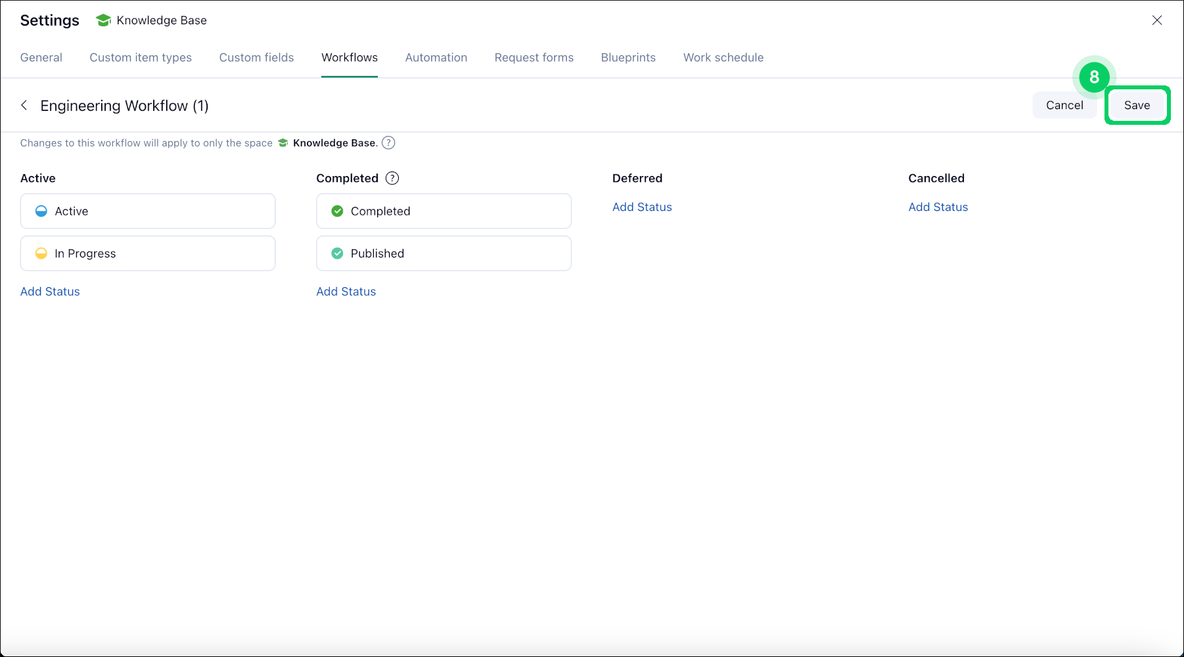Add a status under the Deferred column
The height and width of the screenshot is (657, 1184).
642,207
